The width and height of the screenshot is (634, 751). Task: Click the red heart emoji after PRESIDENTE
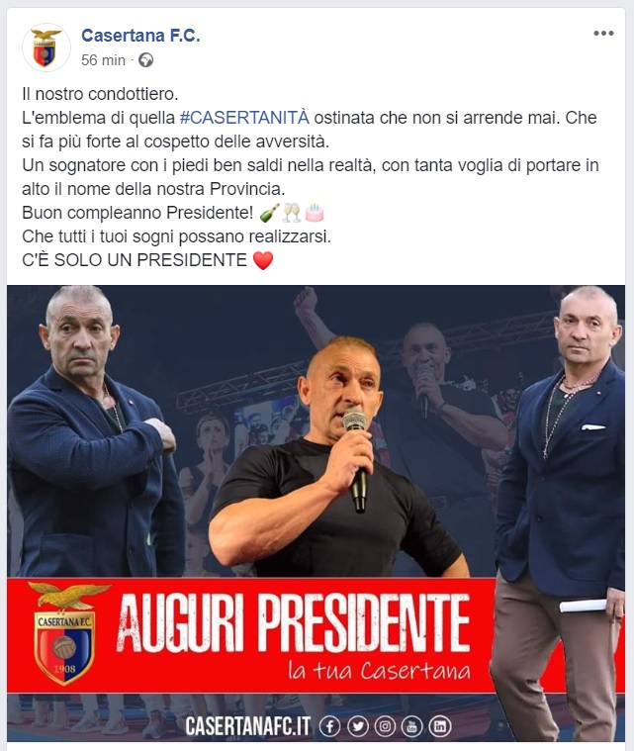click(263, 260)
